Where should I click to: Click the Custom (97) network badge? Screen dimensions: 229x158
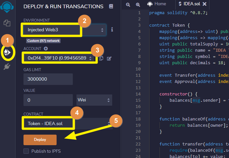click(43, 41)
